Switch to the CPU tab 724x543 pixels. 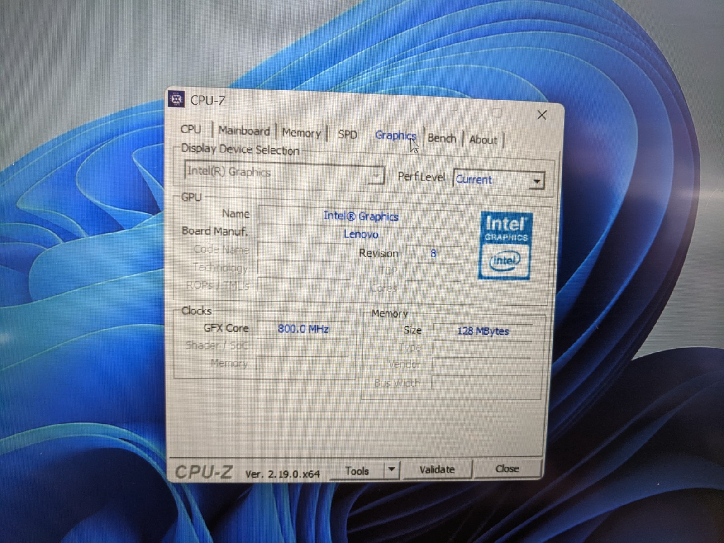click(x=191, y=129)
